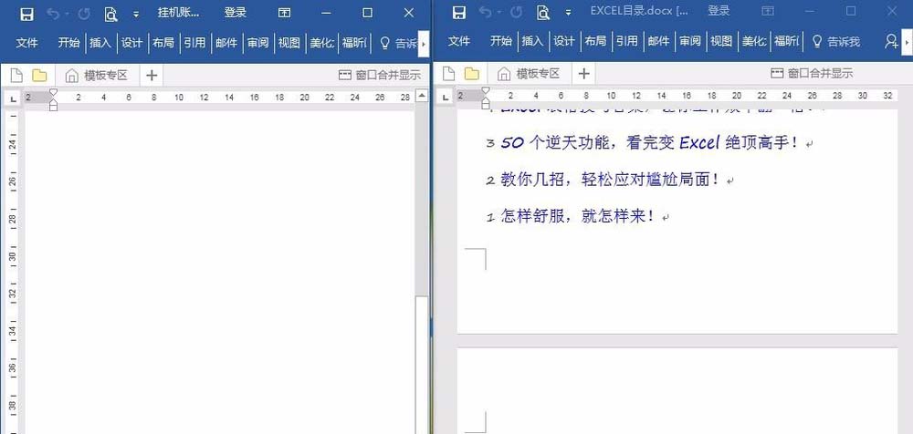
Task: Click 登录 in the left window title bar
Action: click(236, 13)
